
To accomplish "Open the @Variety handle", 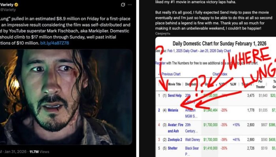I will pos(8,10).
